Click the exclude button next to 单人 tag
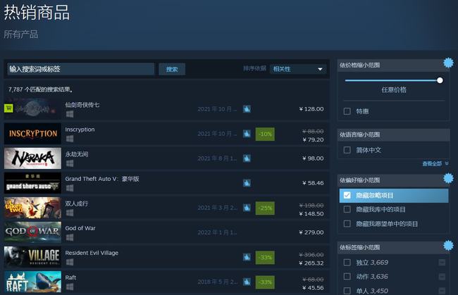458x295 pixels. [x=442, y=291]
